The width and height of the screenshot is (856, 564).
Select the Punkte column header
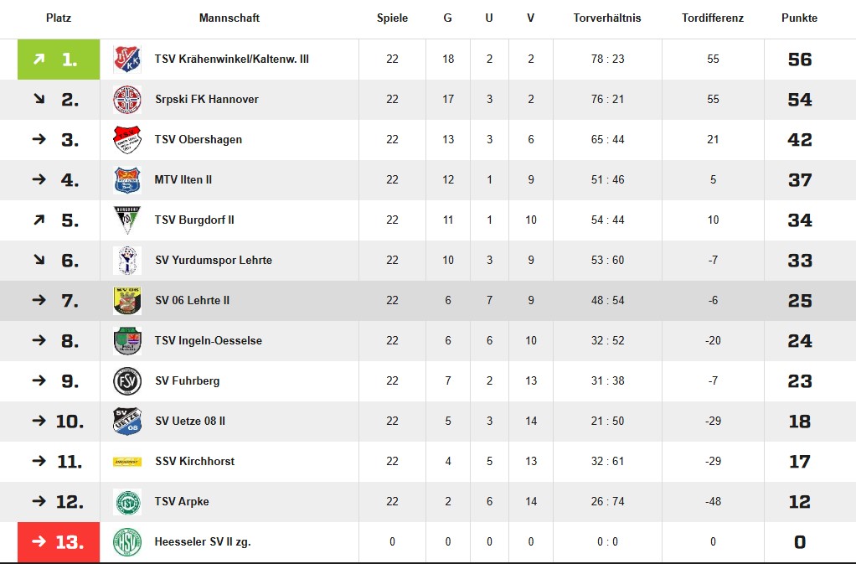(x=799, y=18)
